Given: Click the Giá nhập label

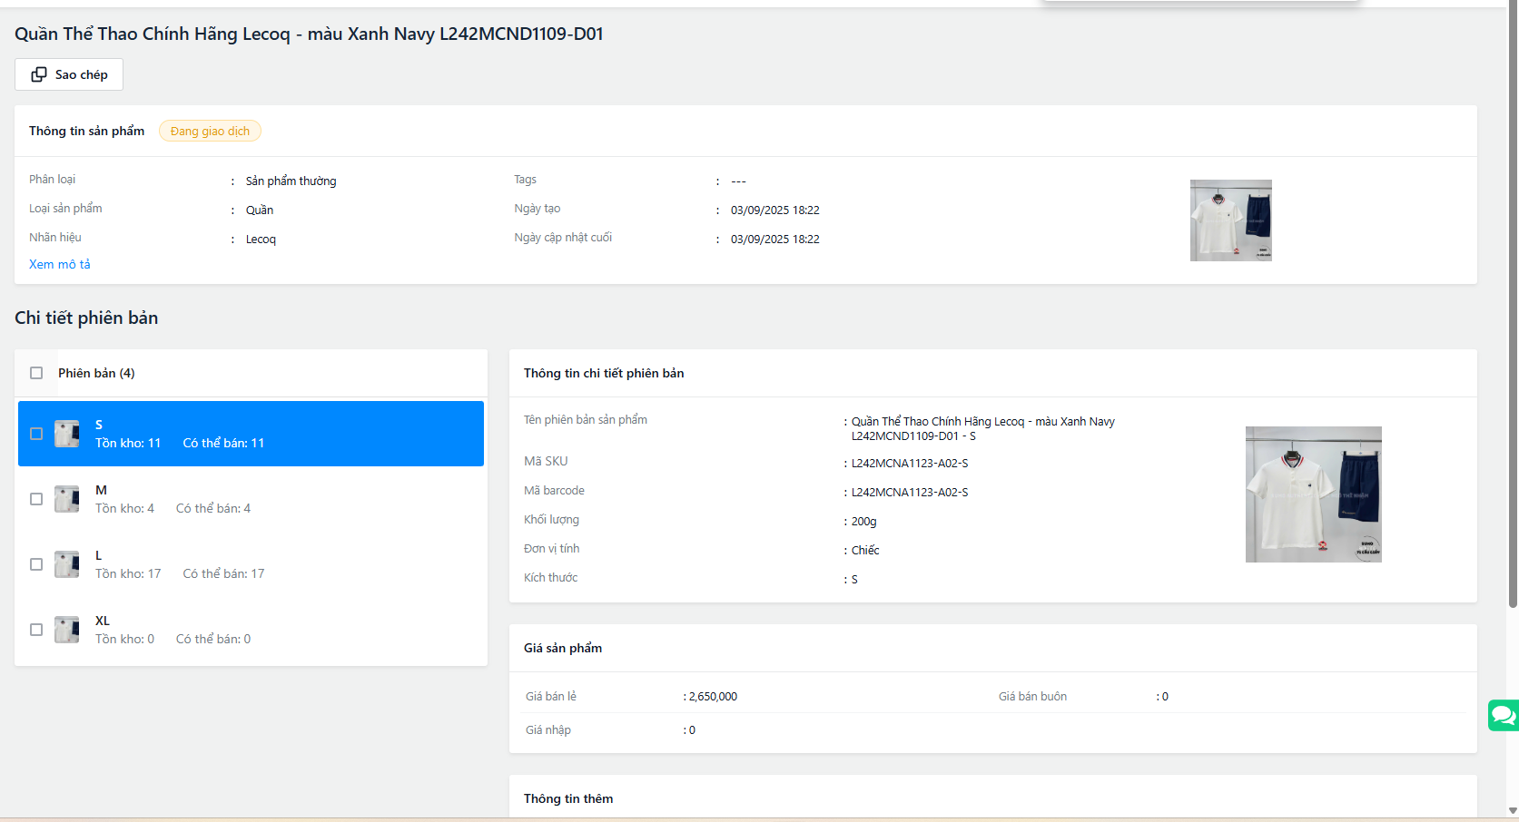Looking at the screenshot, I should (548, 730).
